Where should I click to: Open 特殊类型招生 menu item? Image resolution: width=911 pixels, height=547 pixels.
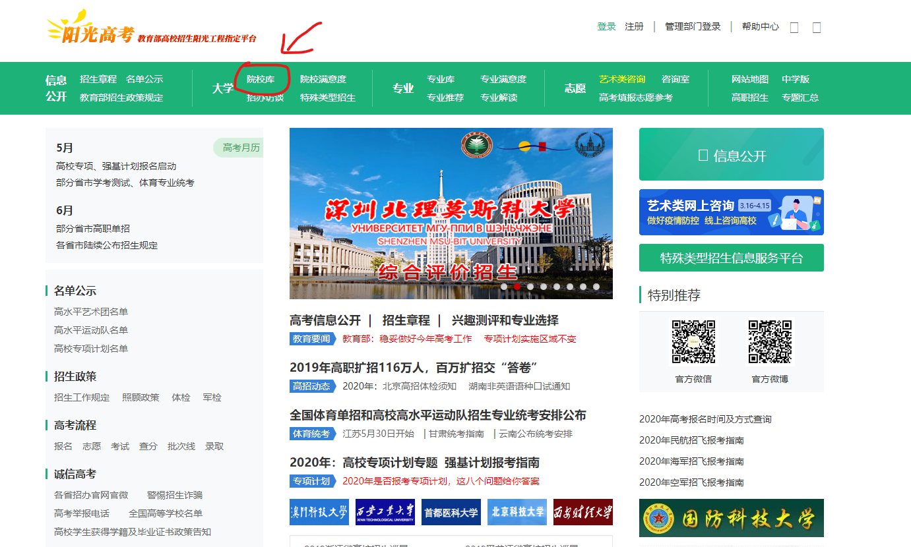[x=328, y=98]
